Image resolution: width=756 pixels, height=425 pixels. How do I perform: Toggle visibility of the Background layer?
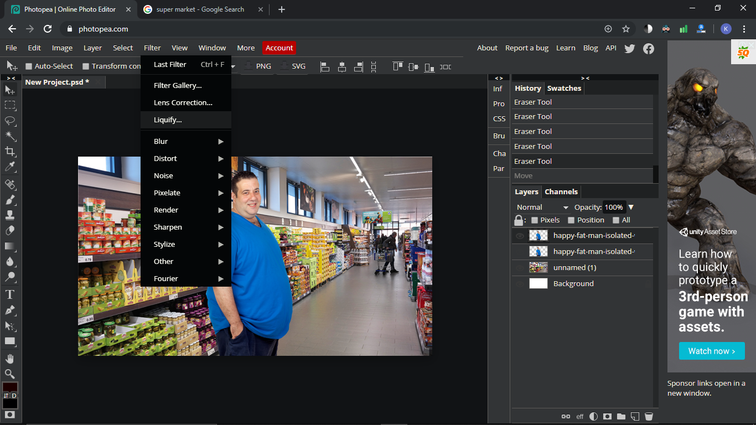pos(520,284)
